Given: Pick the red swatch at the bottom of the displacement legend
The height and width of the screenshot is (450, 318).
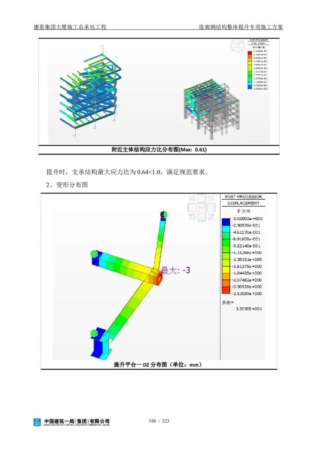Looking at the screenshot, I should click(x=226, y=290).
